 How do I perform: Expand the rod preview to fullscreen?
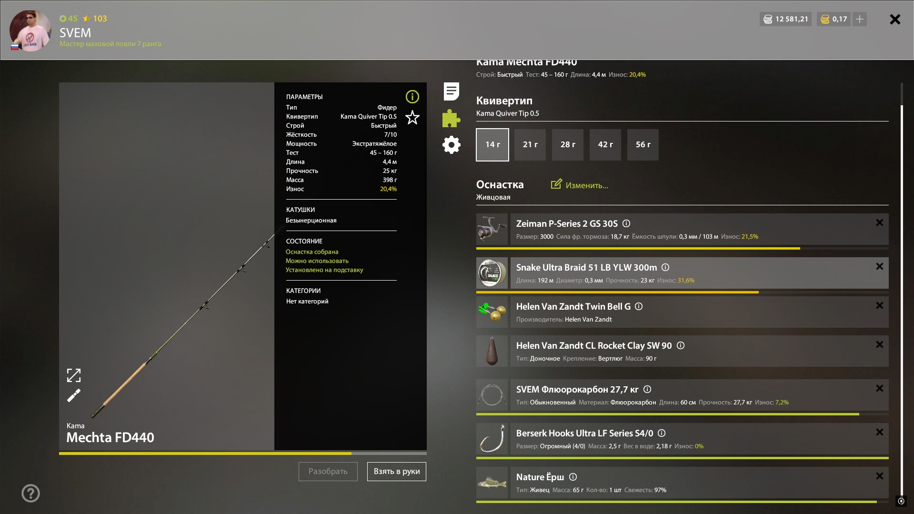point(74,375)
